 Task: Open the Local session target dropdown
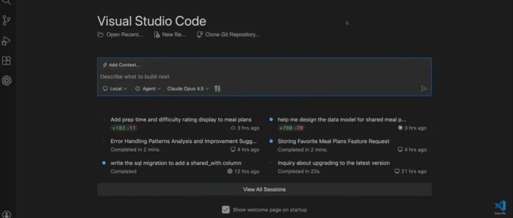(x=115, y=89)
